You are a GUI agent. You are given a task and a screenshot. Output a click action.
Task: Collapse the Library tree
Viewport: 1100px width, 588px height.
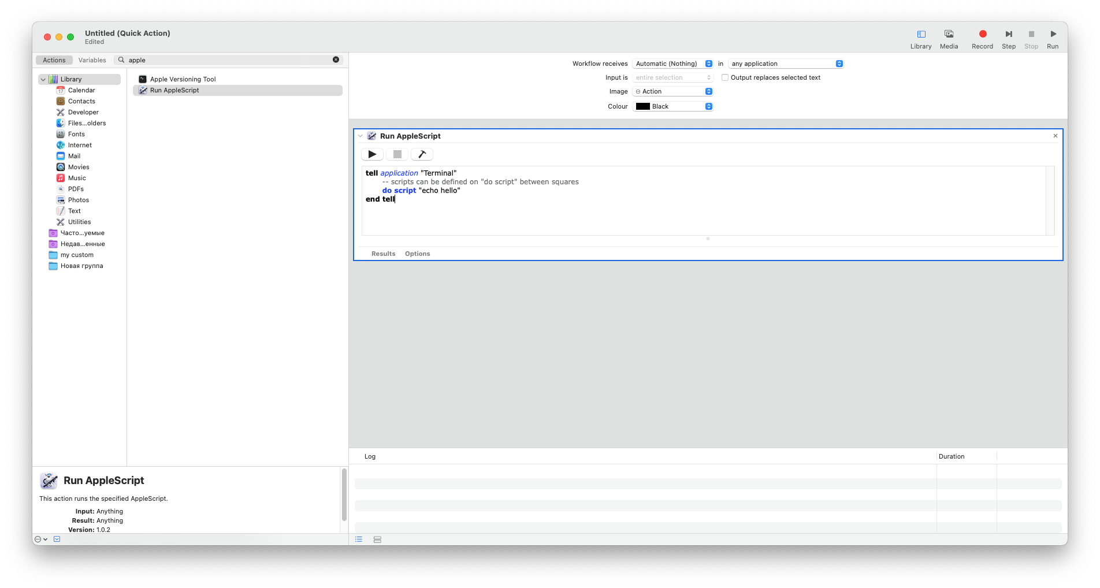43,79
